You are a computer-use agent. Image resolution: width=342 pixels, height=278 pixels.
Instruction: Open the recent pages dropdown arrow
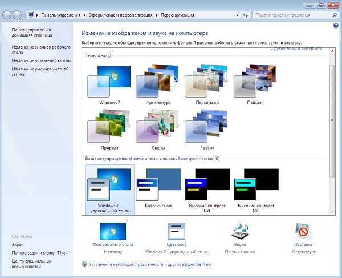tap(24, 15)
